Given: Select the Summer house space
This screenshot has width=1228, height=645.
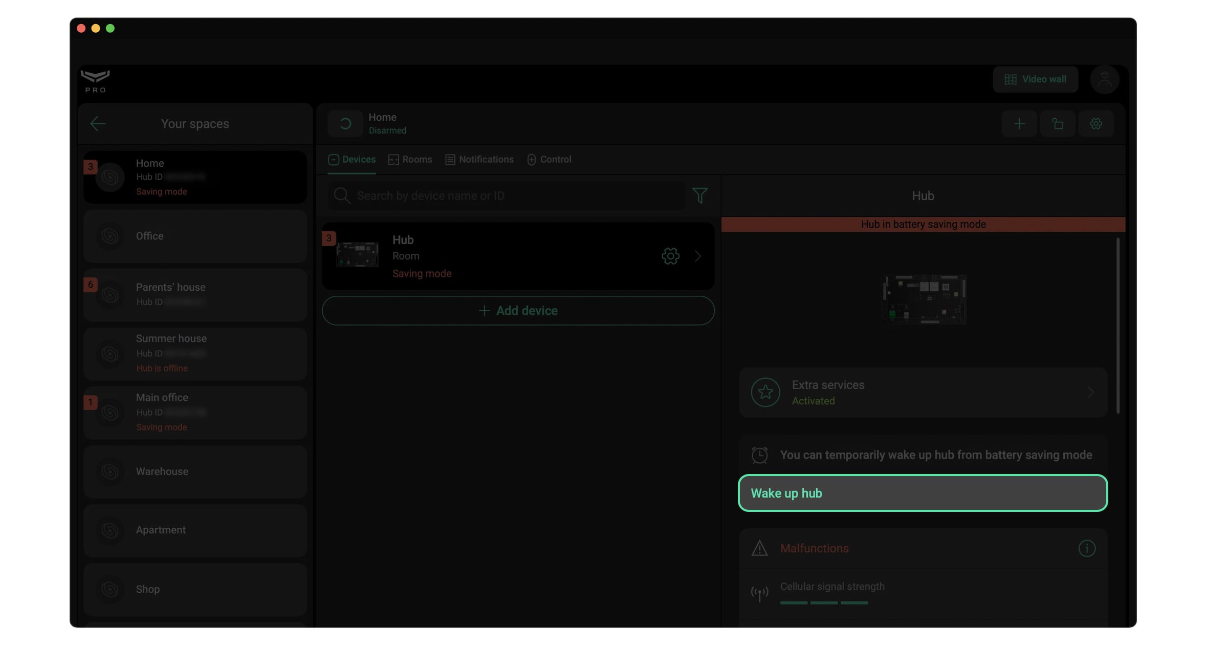Looking at the screenshot, I should tap(195, 354).
